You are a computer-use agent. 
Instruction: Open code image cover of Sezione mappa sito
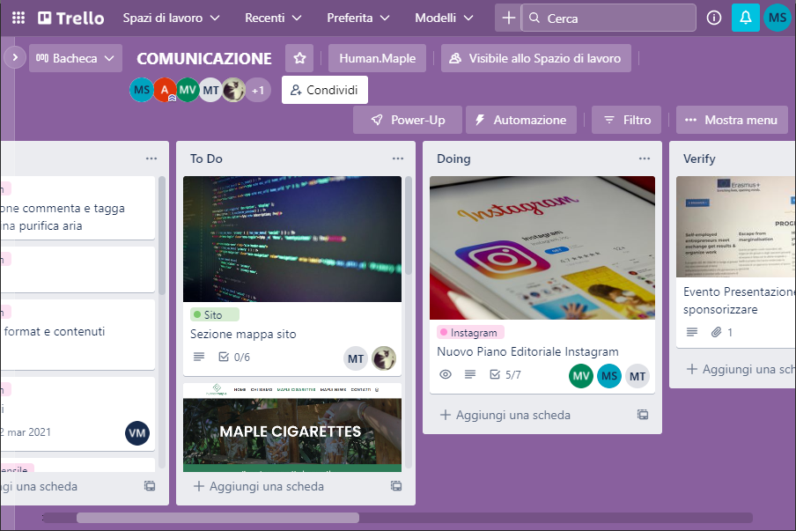pyautogui.click(x=292, y=240)
